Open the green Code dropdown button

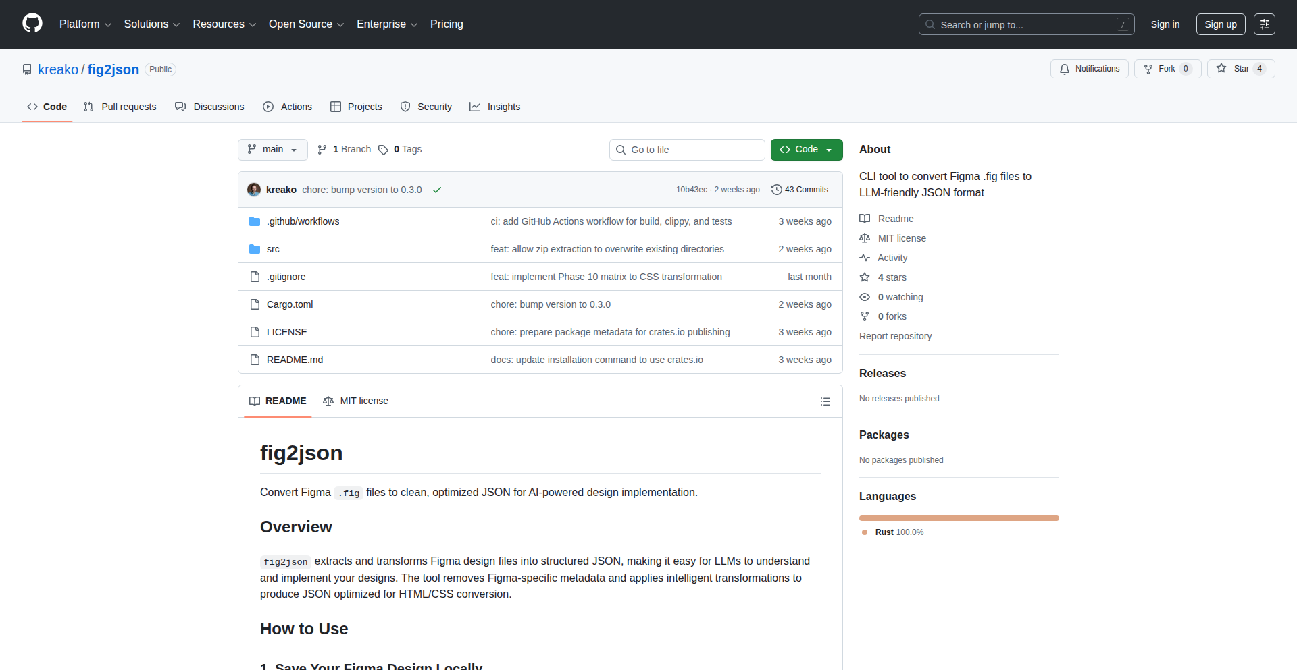coord(807,150)
